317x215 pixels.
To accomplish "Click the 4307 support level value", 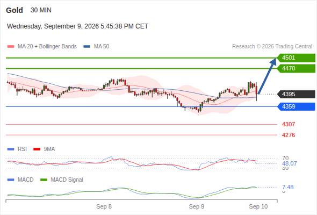I will [289, 124].
